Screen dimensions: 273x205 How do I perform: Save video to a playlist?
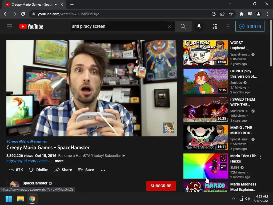click(86, 170)
